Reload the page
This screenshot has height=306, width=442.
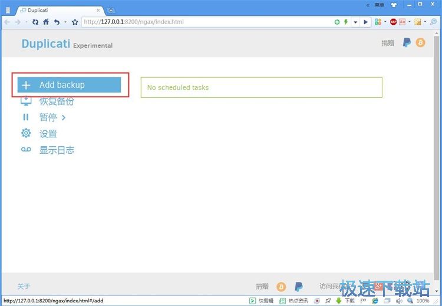(35, 22)
